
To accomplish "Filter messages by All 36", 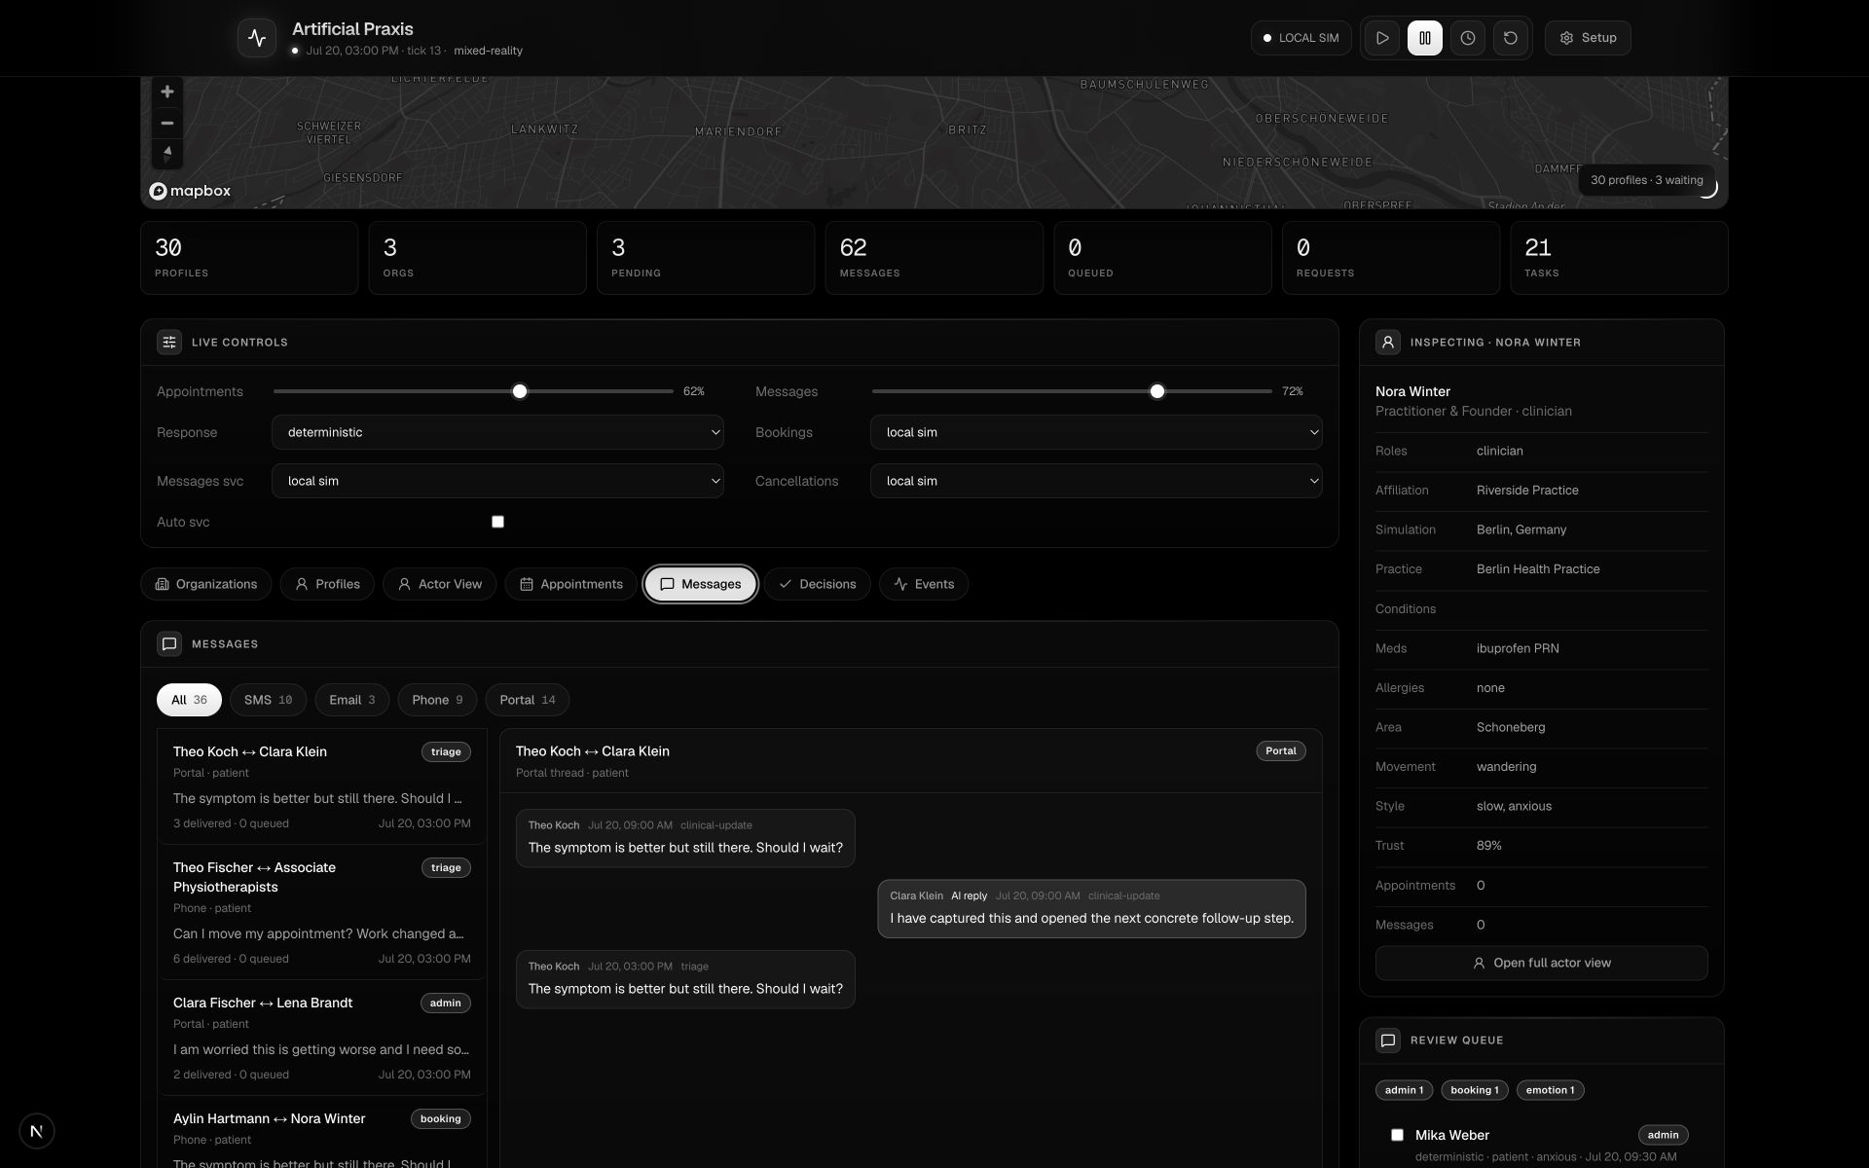I will (x=189, y=700).
